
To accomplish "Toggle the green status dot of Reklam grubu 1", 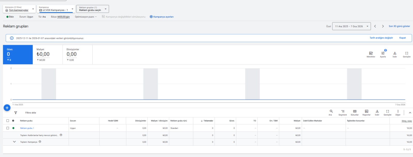I will click(13, 128).
